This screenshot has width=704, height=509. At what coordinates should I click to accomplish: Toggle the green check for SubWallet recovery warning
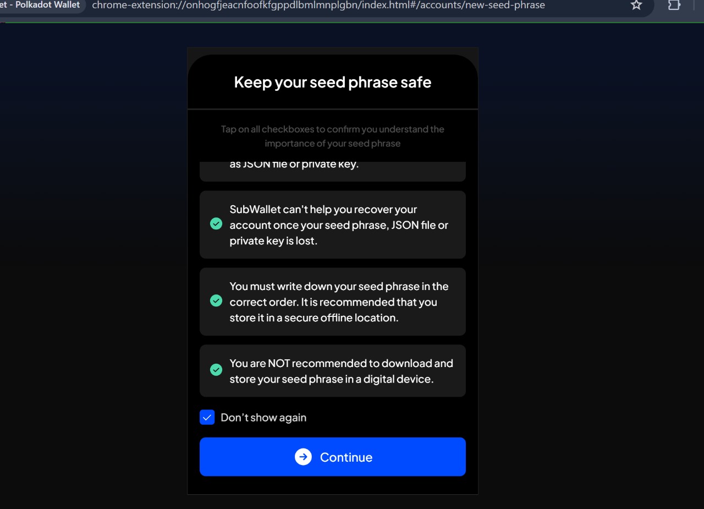[x=216, y=224]
